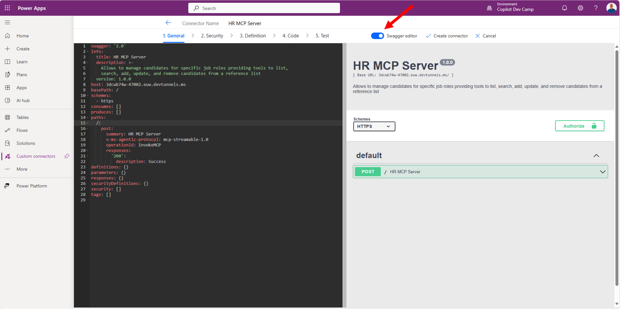Go back with the left arrow
620x309 pixels.
tap(168, 23)
